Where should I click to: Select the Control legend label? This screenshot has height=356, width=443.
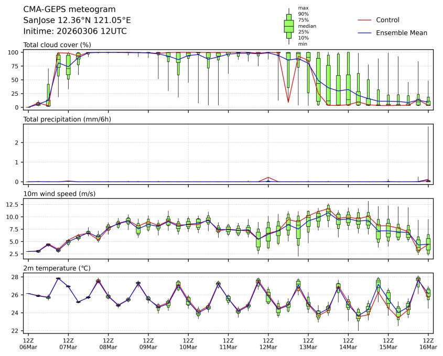(x=387, y=20)
